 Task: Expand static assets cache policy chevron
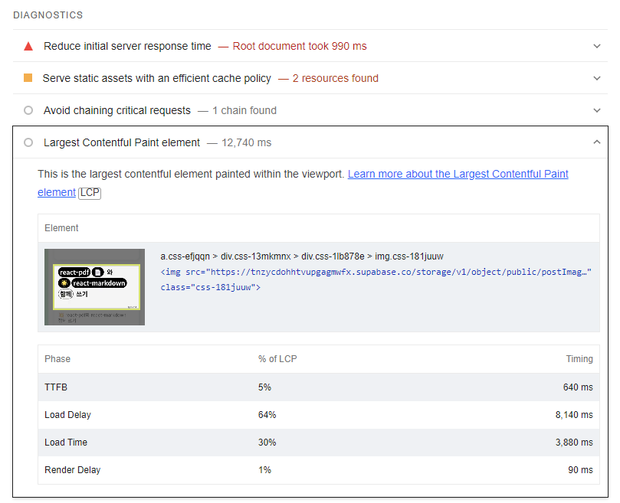pyautogui.click(x=597, y=78)
